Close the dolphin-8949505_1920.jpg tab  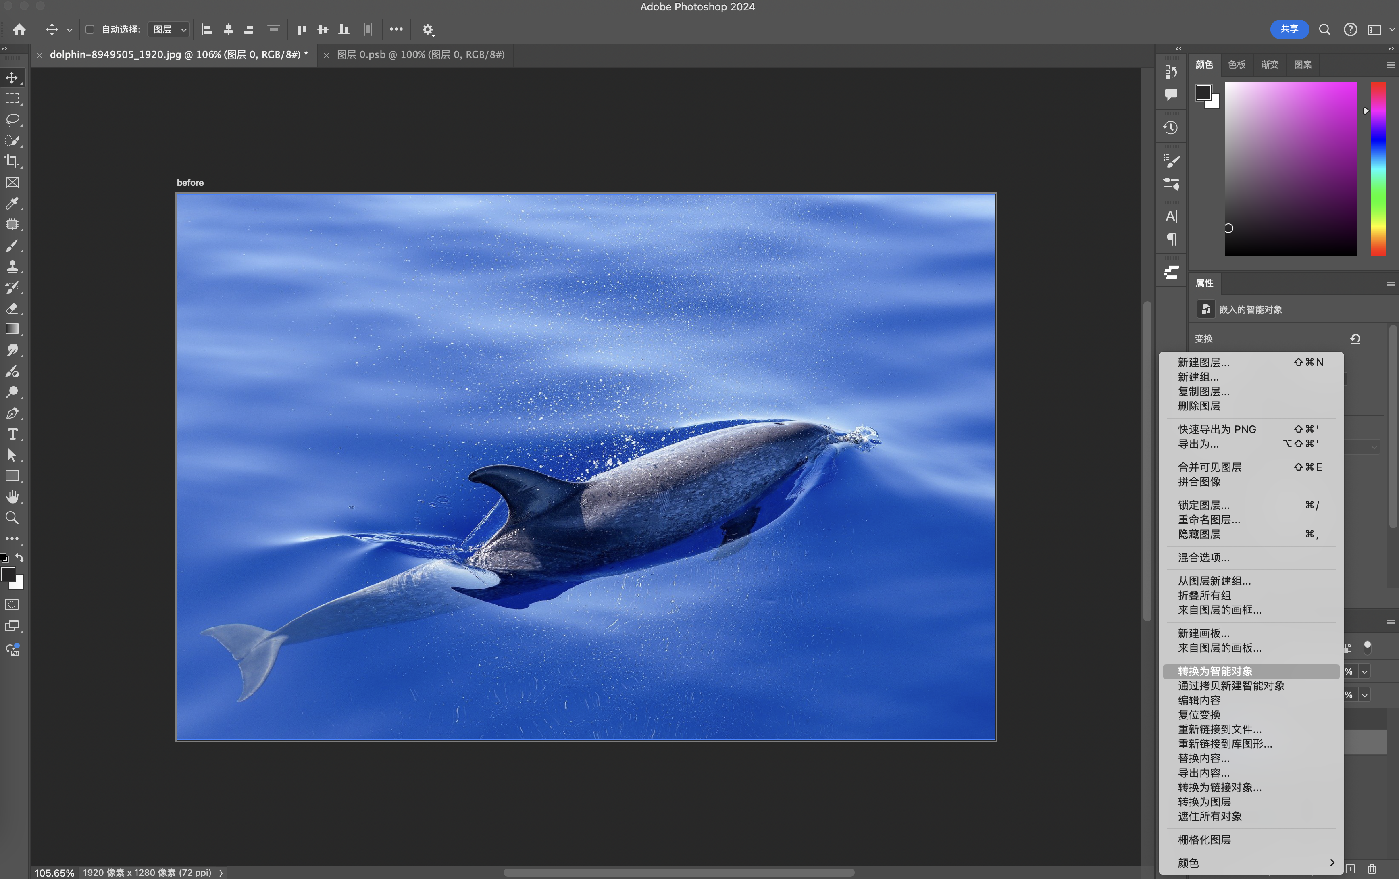click(39, 55)
